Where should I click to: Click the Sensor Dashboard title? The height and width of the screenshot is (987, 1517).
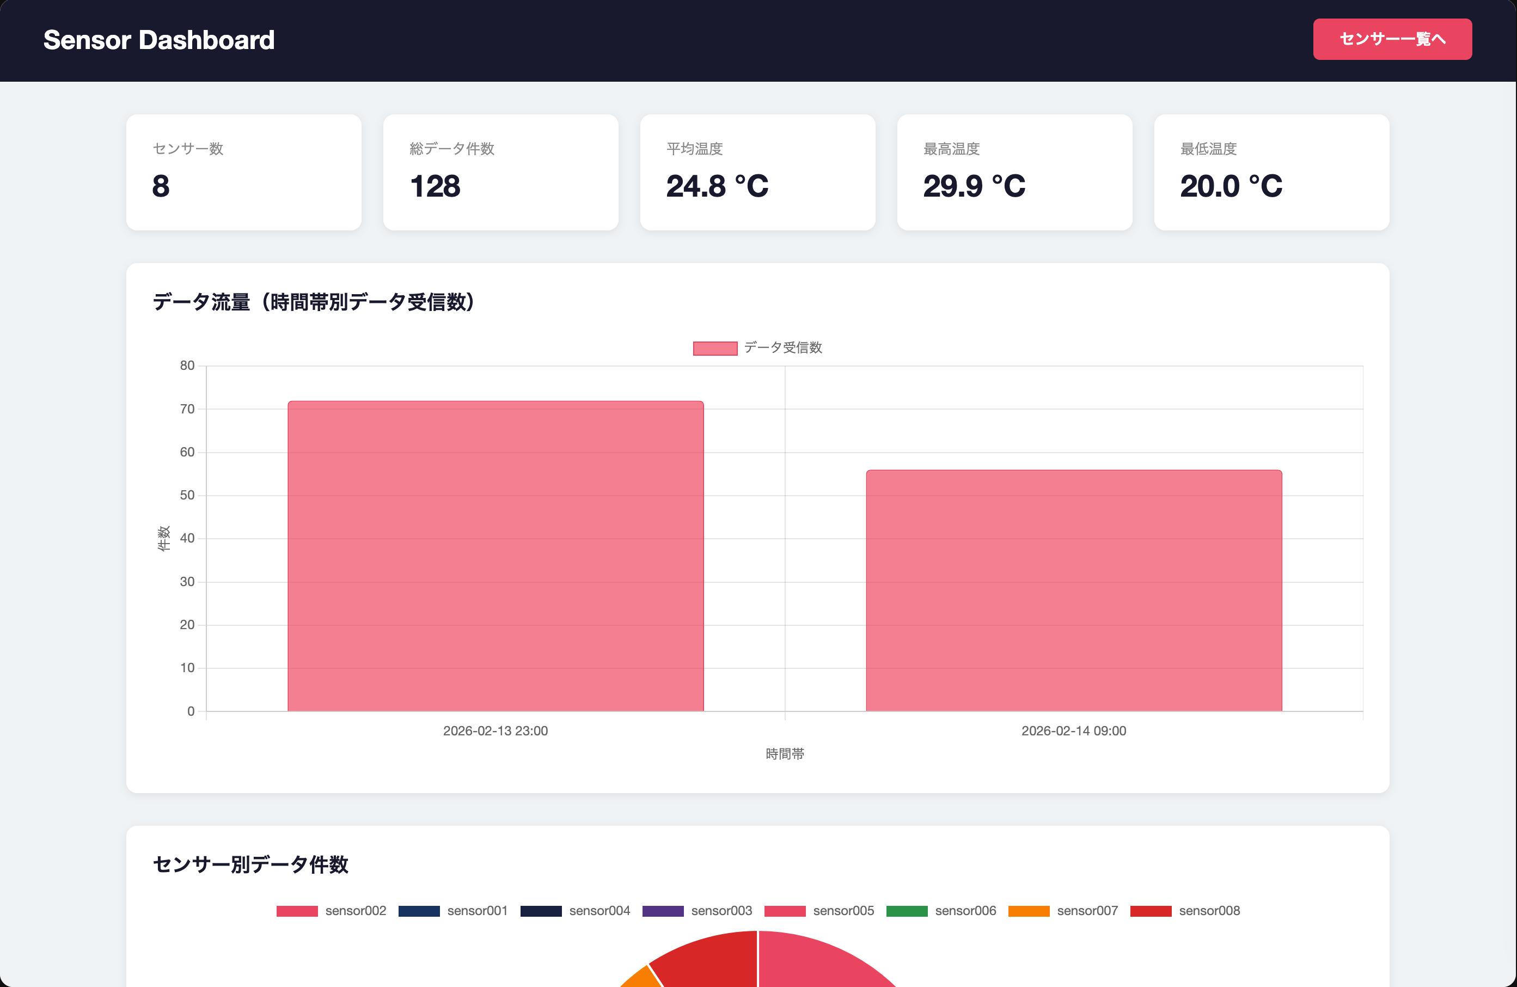pos(158,40)
